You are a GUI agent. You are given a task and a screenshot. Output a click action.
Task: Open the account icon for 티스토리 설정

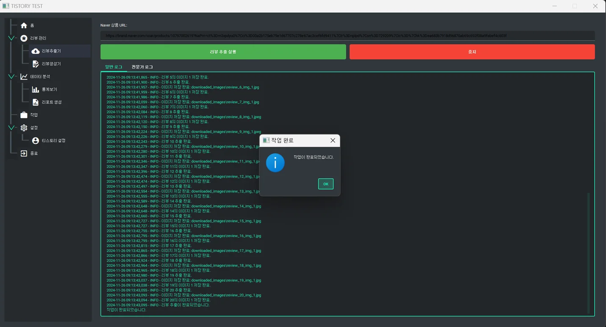click(x=36, y=140)
